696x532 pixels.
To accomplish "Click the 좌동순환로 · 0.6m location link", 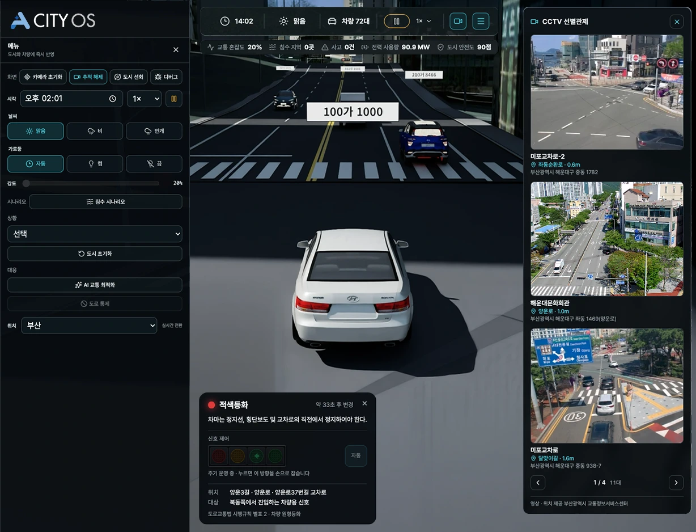I will (x=554, y=164).
